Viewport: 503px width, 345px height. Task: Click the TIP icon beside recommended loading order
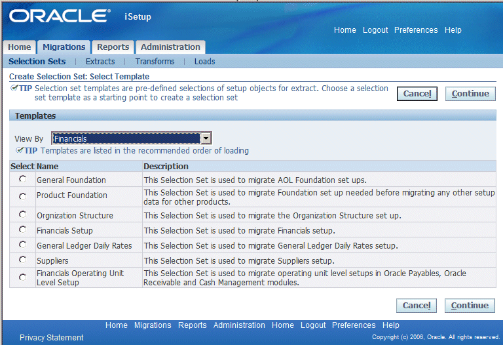20,150
